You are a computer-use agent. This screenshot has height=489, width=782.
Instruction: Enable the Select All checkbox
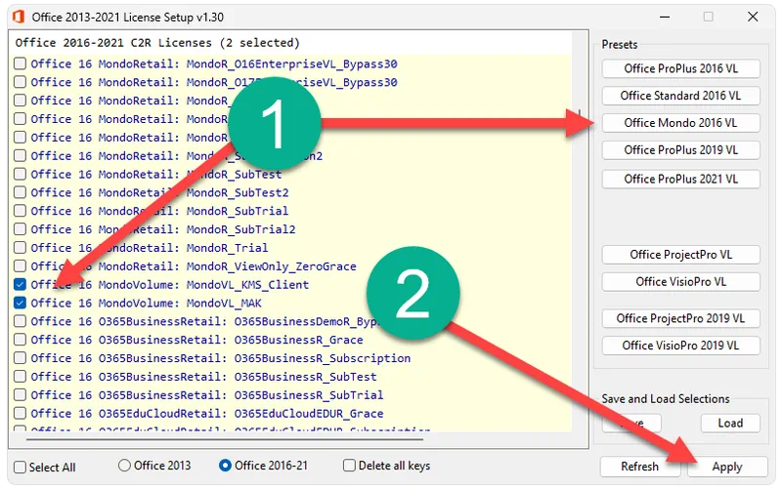point(21,467)
